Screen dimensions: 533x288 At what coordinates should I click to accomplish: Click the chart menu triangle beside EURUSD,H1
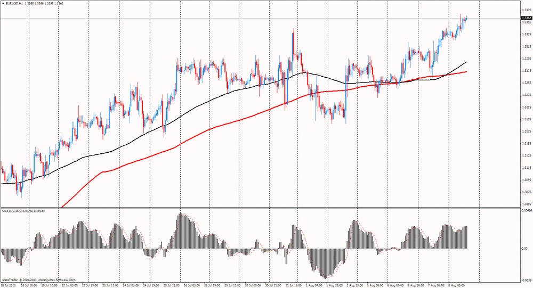(3, 3)
